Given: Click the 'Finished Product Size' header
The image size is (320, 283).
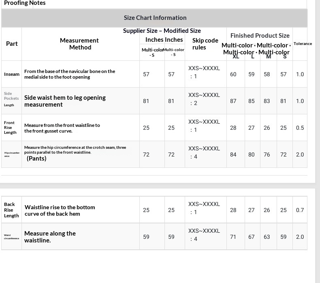Looking at the screenshot, I should [260, 36].
